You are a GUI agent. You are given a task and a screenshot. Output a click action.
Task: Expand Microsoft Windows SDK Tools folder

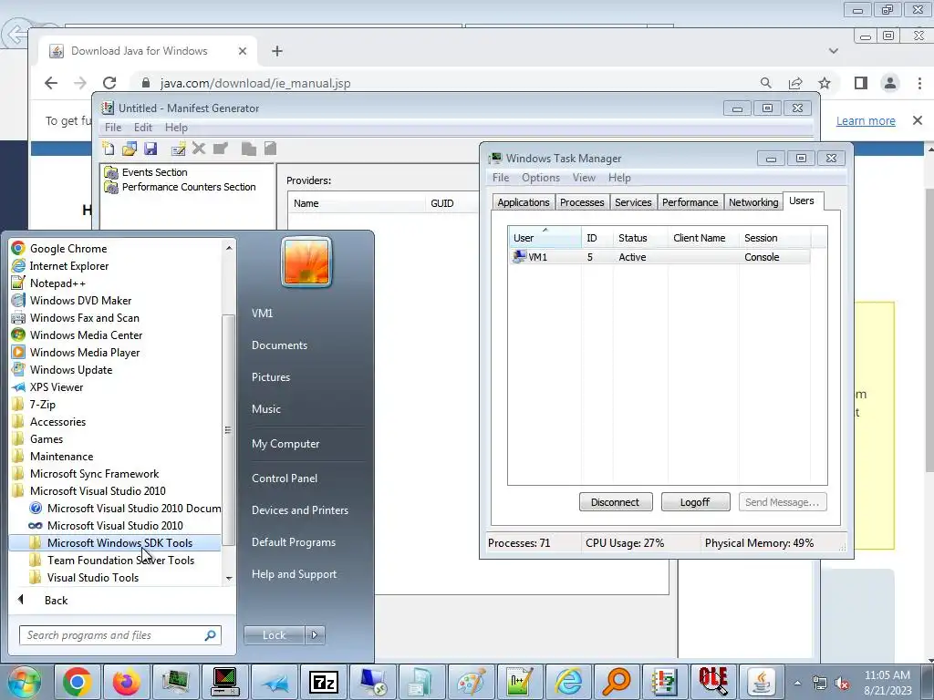pyautogui.click(x=114, y=542)
